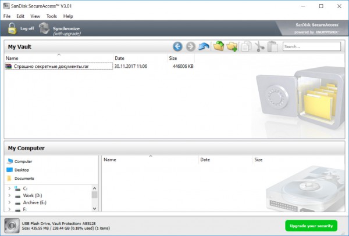Click the gray Forward arrow in My Vault
The height and width of the screenshot is (236, 349).
click(x=190, y=46)
